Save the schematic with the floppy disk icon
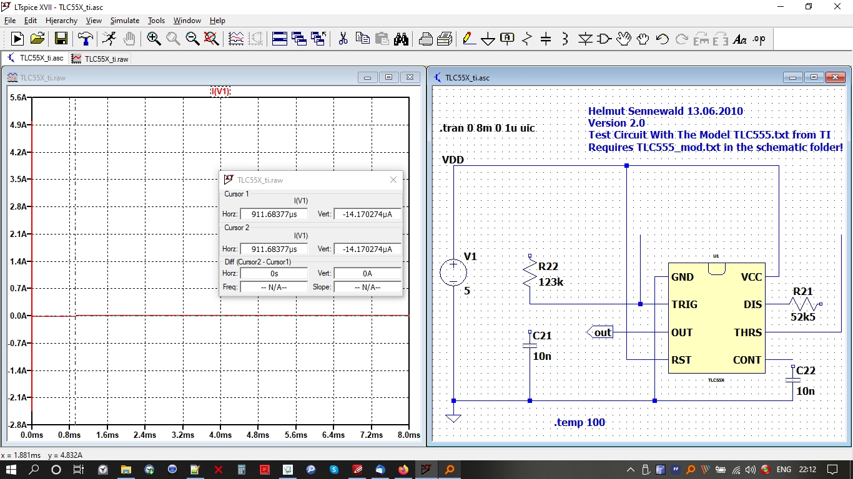This screenshot has width=853, height=479. (x=61, y=39)
